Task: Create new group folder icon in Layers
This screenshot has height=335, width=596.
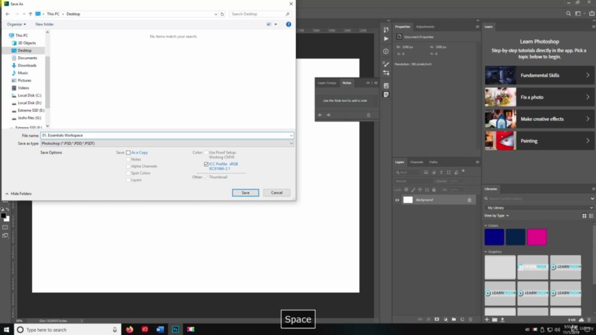Action: [x=454, y=320]
